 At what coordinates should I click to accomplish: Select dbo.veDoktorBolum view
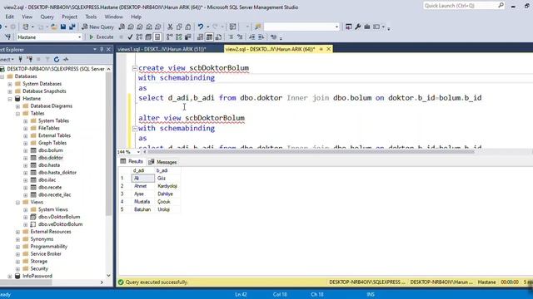click(x=61, y=224)
